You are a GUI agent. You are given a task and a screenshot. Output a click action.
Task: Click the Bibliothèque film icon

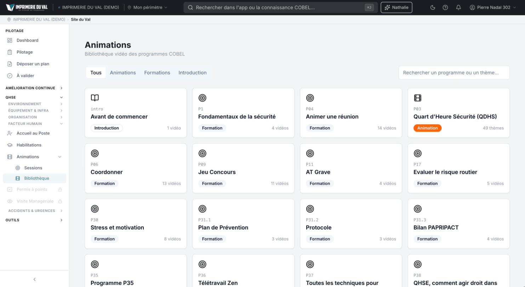[x=18, y=178]
